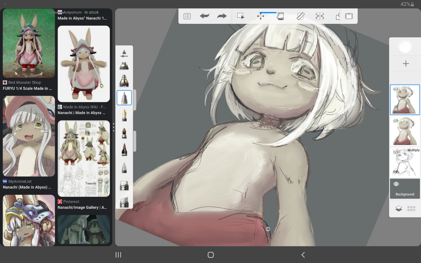Screen dimensions: 421x263
Task: Select the gray soft pencil brush
Action: point(124,167)
